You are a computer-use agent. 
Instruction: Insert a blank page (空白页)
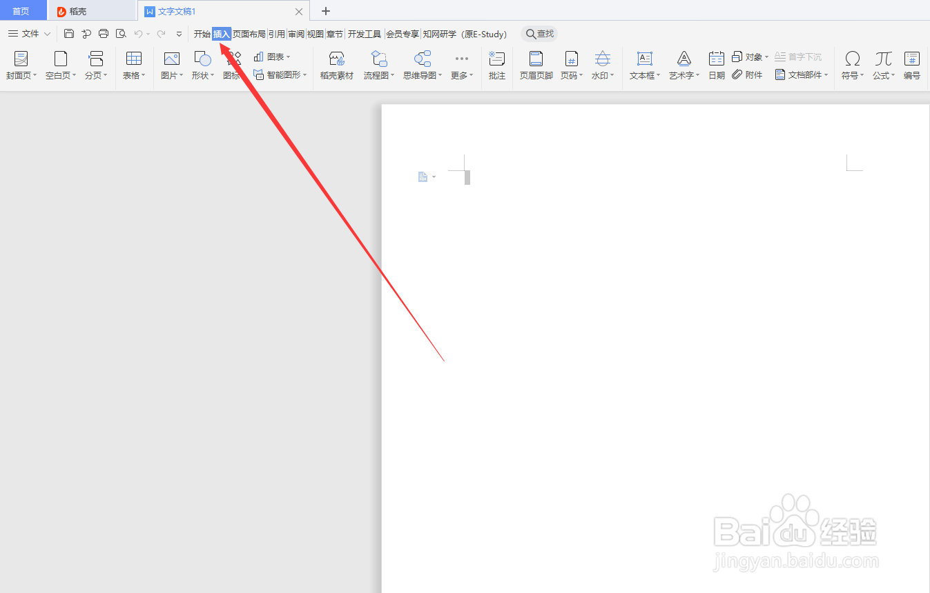click(61, 66)
